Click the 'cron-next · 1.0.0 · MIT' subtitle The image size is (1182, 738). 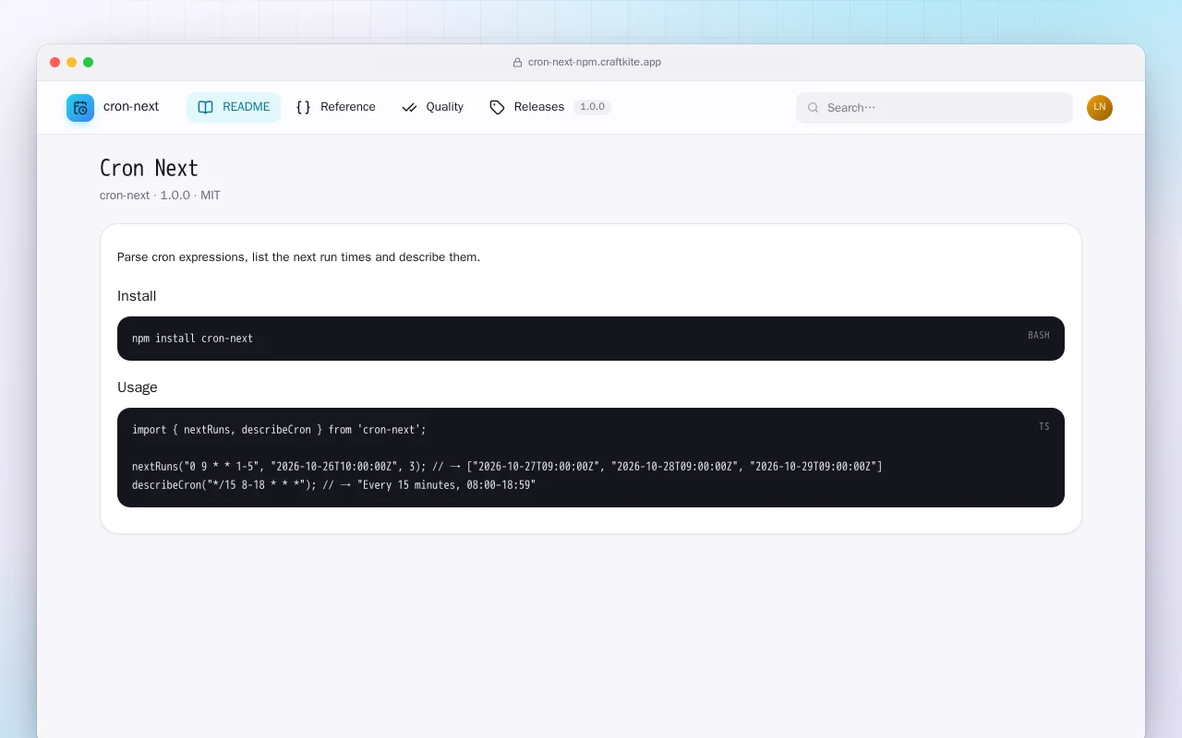coord(160,196)
